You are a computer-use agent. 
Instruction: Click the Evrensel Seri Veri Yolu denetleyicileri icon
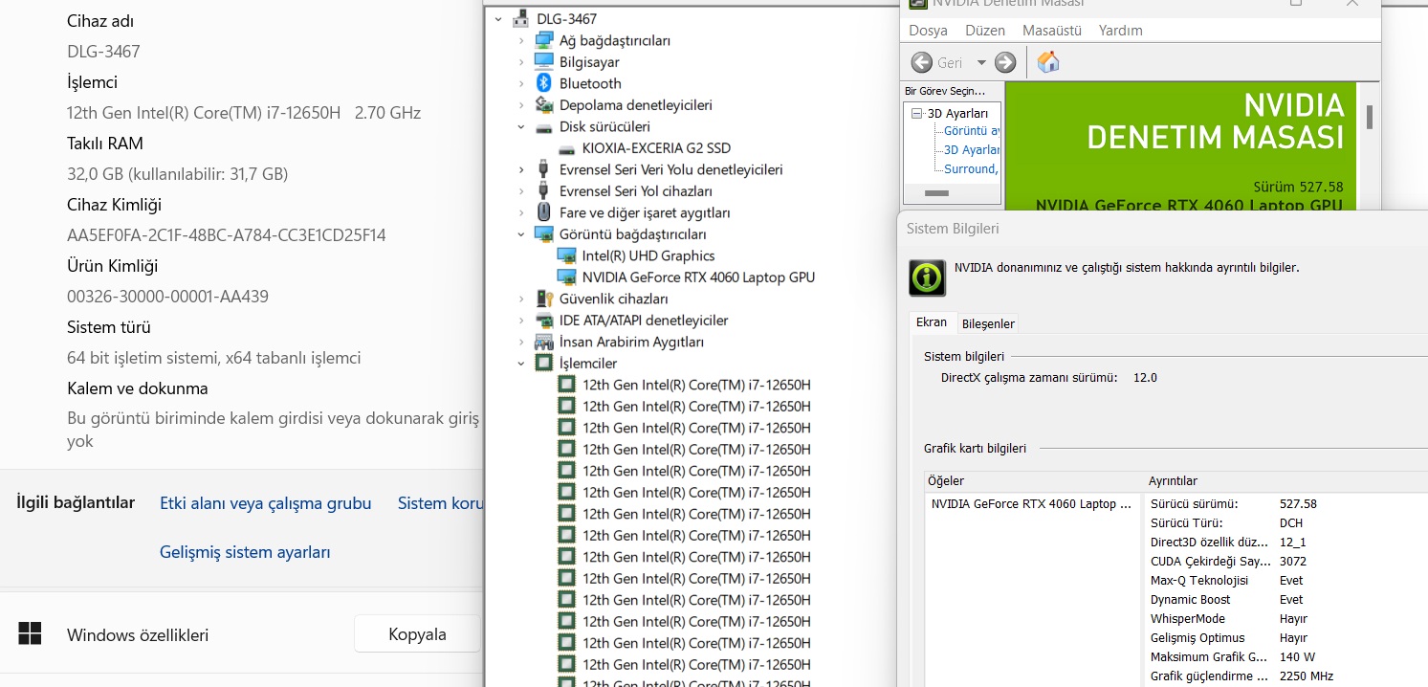click(544, 169)
